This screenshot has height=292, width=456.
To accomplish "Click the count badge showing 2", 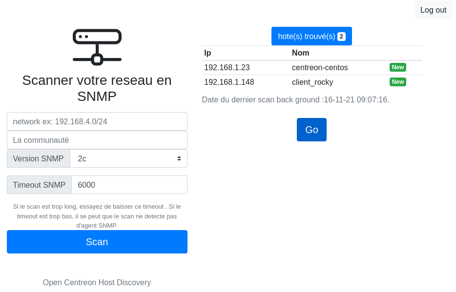I will point(341,37).
